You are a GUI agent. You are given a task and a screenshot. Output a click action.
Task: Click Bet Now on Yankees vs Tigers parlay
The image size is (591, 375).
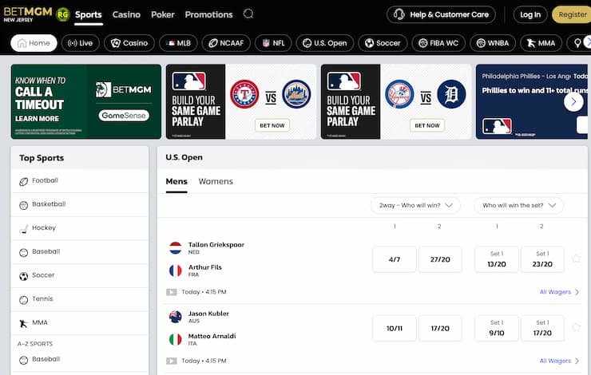click(427, 125)
